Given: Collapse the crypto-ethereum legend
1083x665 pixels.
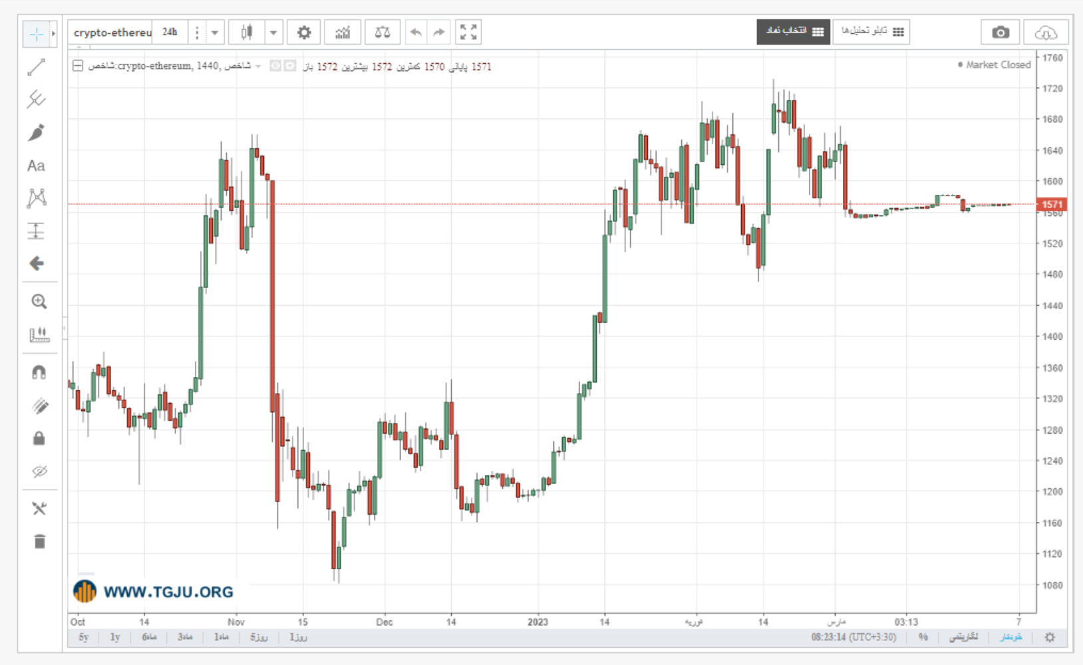Looking at the screenshot, I should coord(78,66).
